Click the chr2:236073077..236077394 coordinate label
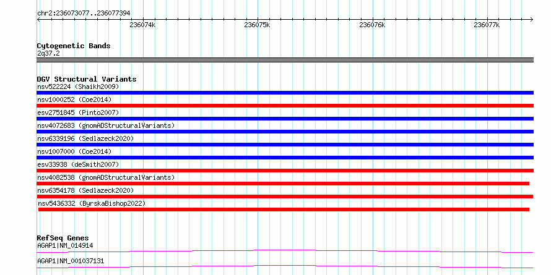The image size is (551, 275). click(x=84, y=14)
